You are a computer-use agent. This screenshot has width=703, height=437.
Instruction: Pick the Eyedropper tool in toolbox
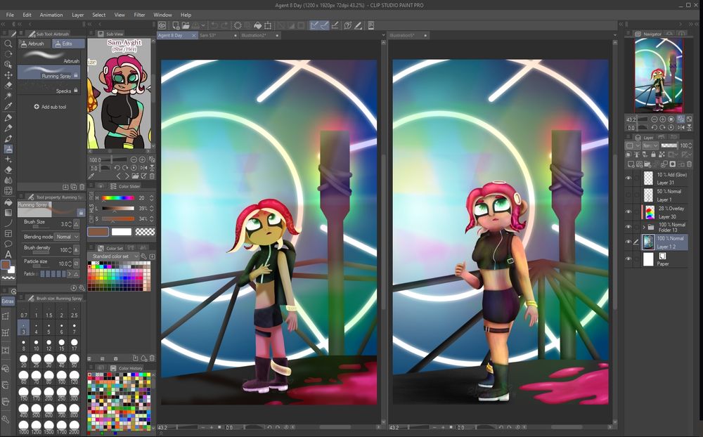[x=8, y=106]
